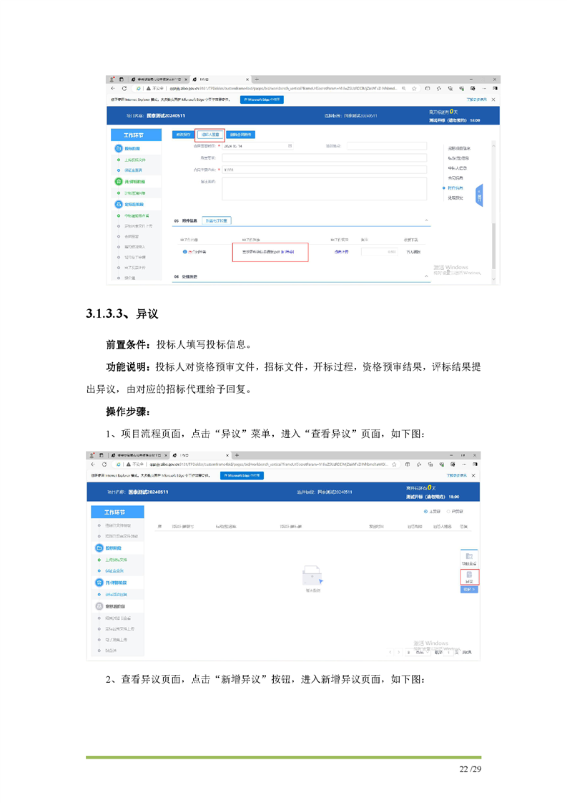Image resolution: width=567 pixels, height=803 pixels.
Task: Click the 填写人签章 button
Action: click(x=210, y=134)
